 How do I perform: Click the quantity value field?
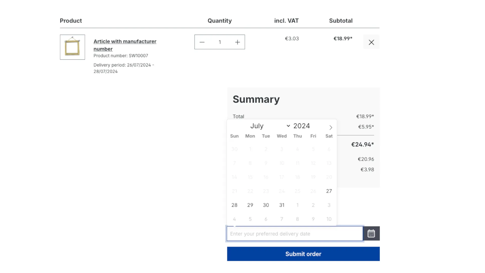pos(220,42)
